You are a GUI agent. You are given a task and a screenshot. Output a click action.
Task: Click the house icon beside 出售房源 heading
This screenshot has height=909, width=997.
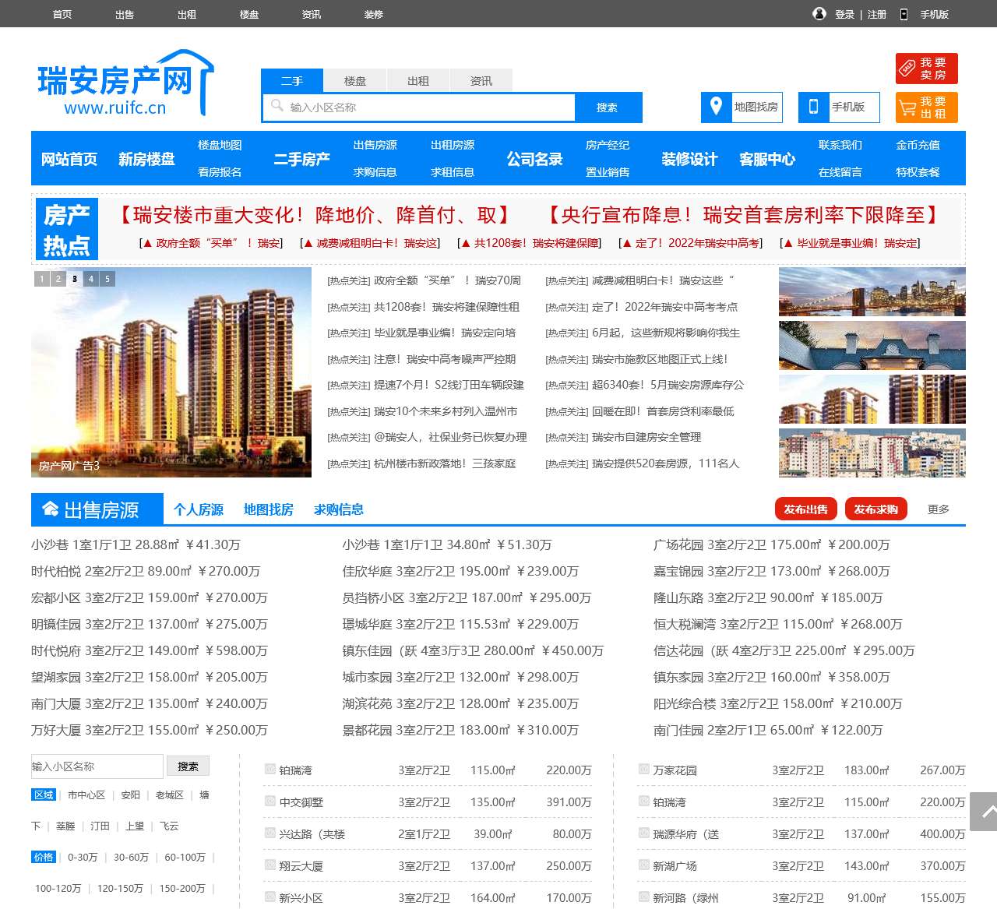pos(50,509)
